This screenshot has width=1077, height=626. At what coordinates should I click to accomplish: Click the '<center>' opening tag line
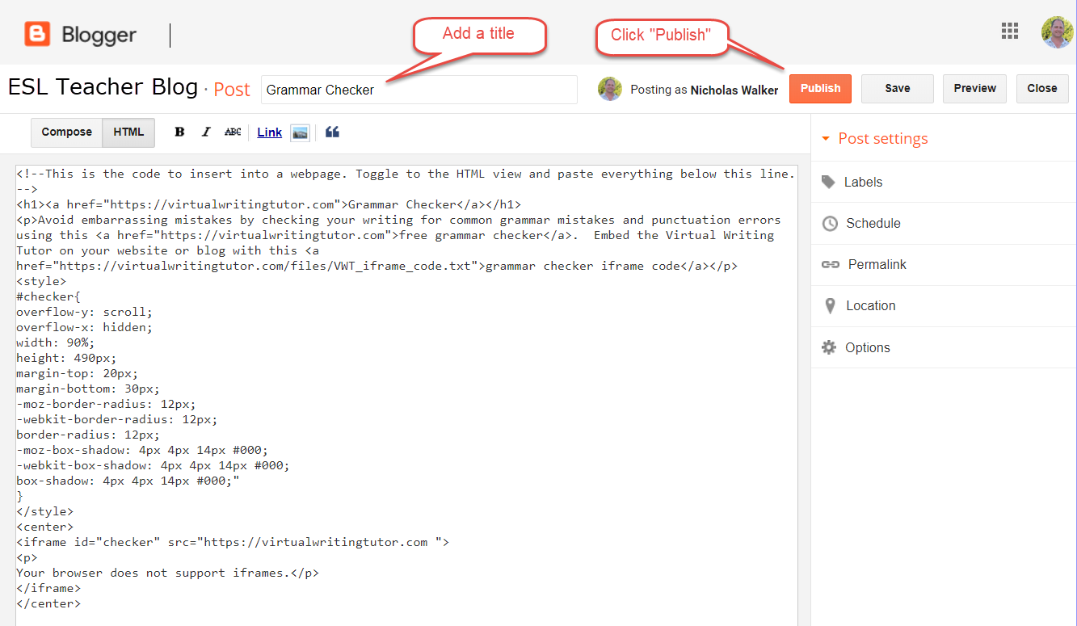pos(44,527)
